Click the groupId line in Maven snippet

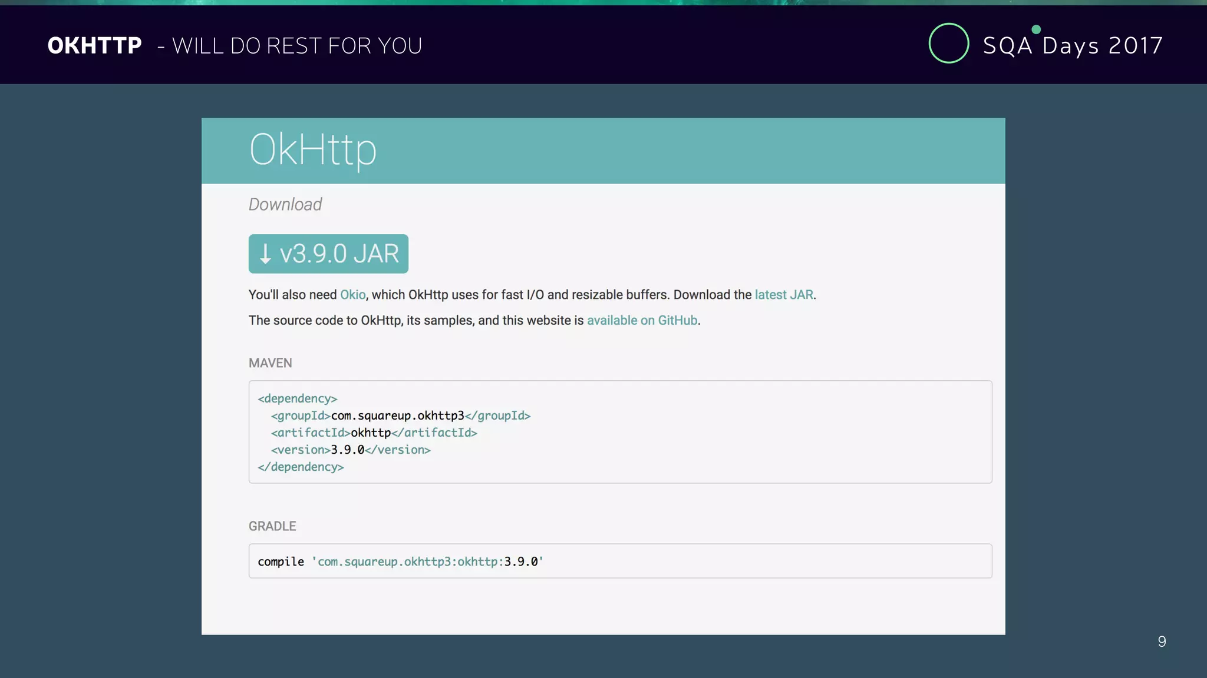(401, 416)
